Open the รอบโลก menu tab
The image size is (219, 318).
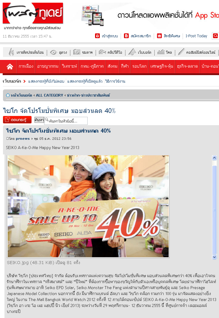(139, 66)
